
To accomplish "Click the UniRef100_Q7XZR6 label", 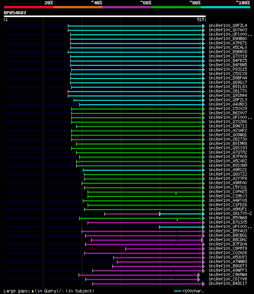I will click(228, 122).
